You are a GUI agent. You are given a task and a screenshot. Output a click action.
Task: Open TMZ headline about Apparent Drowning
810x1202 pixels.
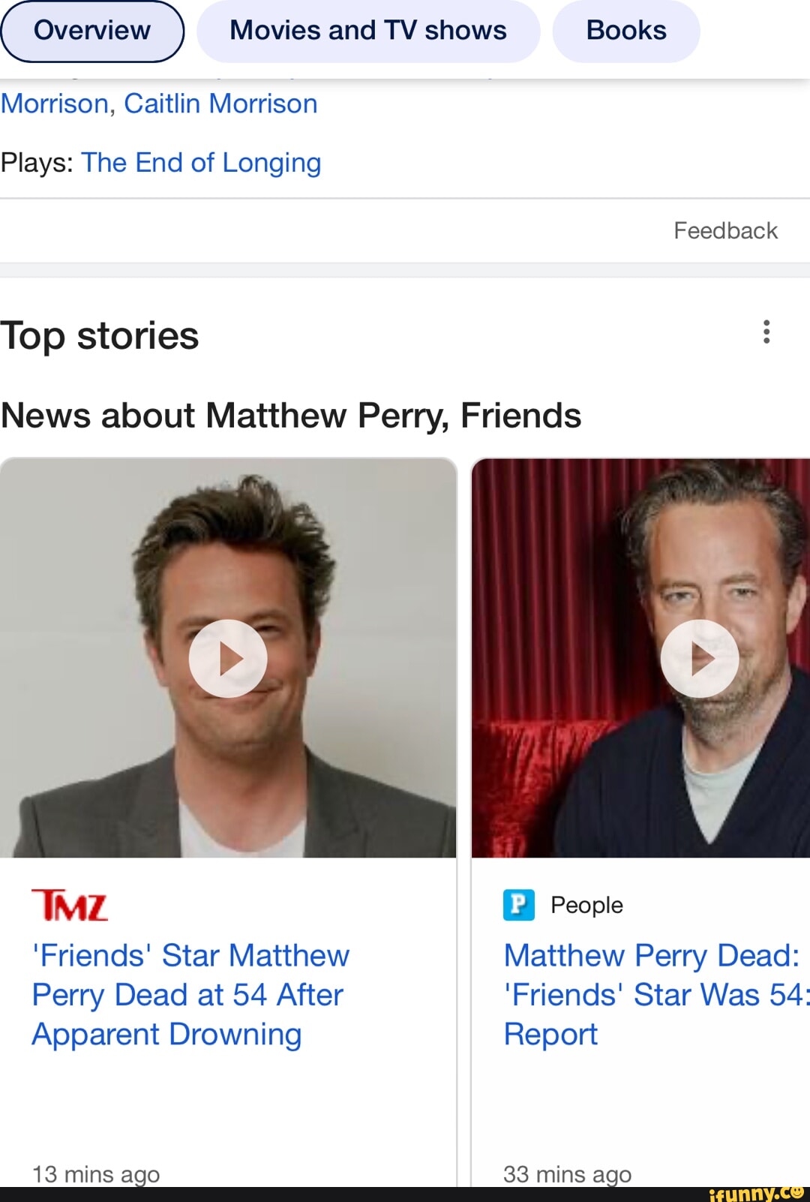[x=190, y=995]
